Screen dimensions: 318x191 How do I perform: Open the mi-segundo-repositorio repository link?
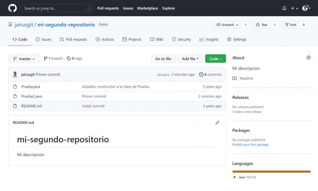click(x=66, y=25)
